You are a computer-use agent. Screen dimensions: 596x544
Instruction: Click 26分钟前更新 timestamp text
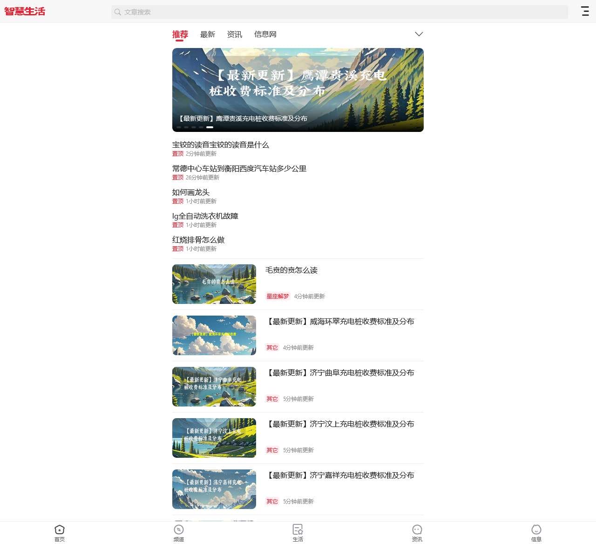(203, 178)
